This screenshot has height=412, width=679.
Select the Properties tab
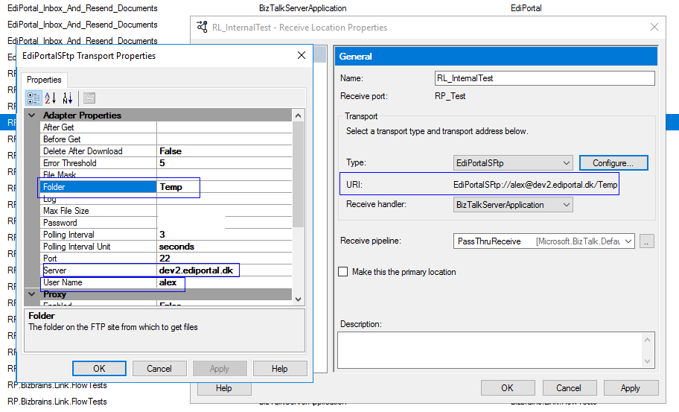(x=44, y=80)
